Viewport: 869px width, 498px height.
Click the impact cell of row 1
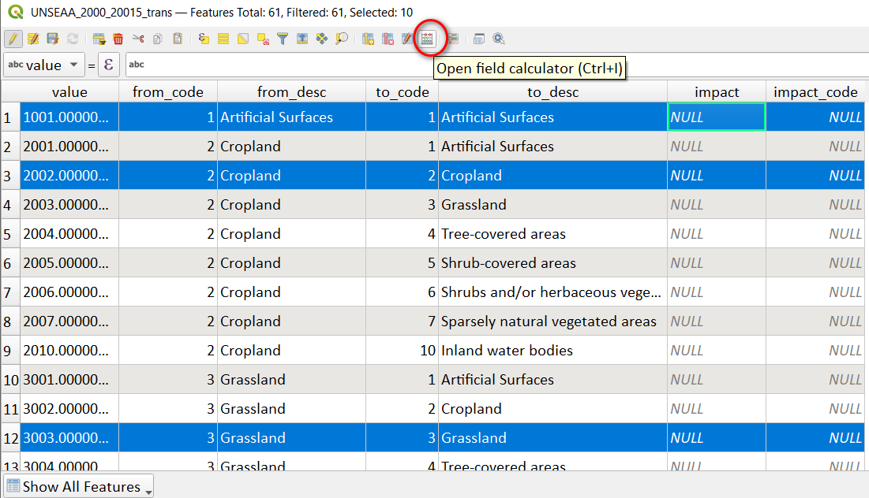click(717, 117)
